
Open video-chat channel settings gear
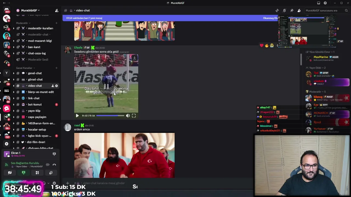(56, 86)
